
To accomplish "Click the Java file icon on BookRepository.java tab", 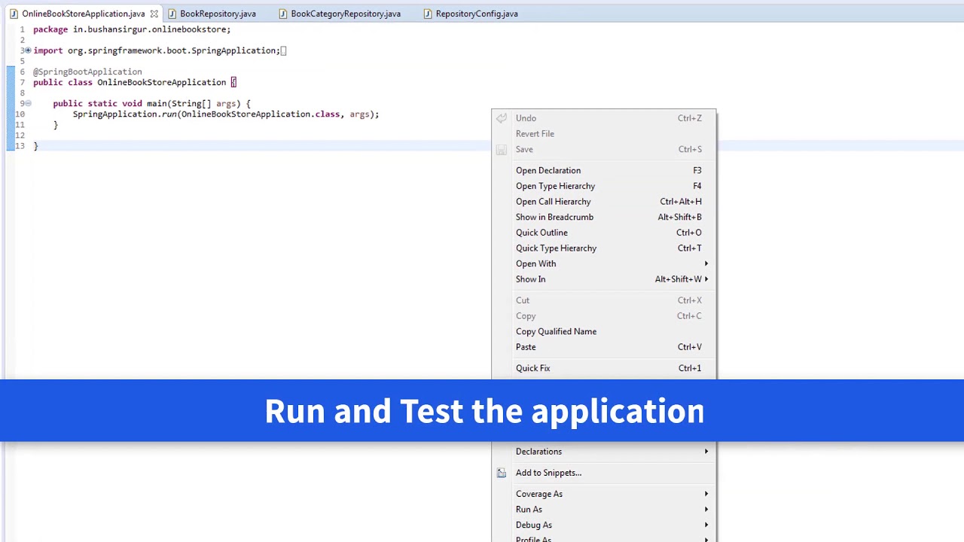I will (x=172, y=14).
